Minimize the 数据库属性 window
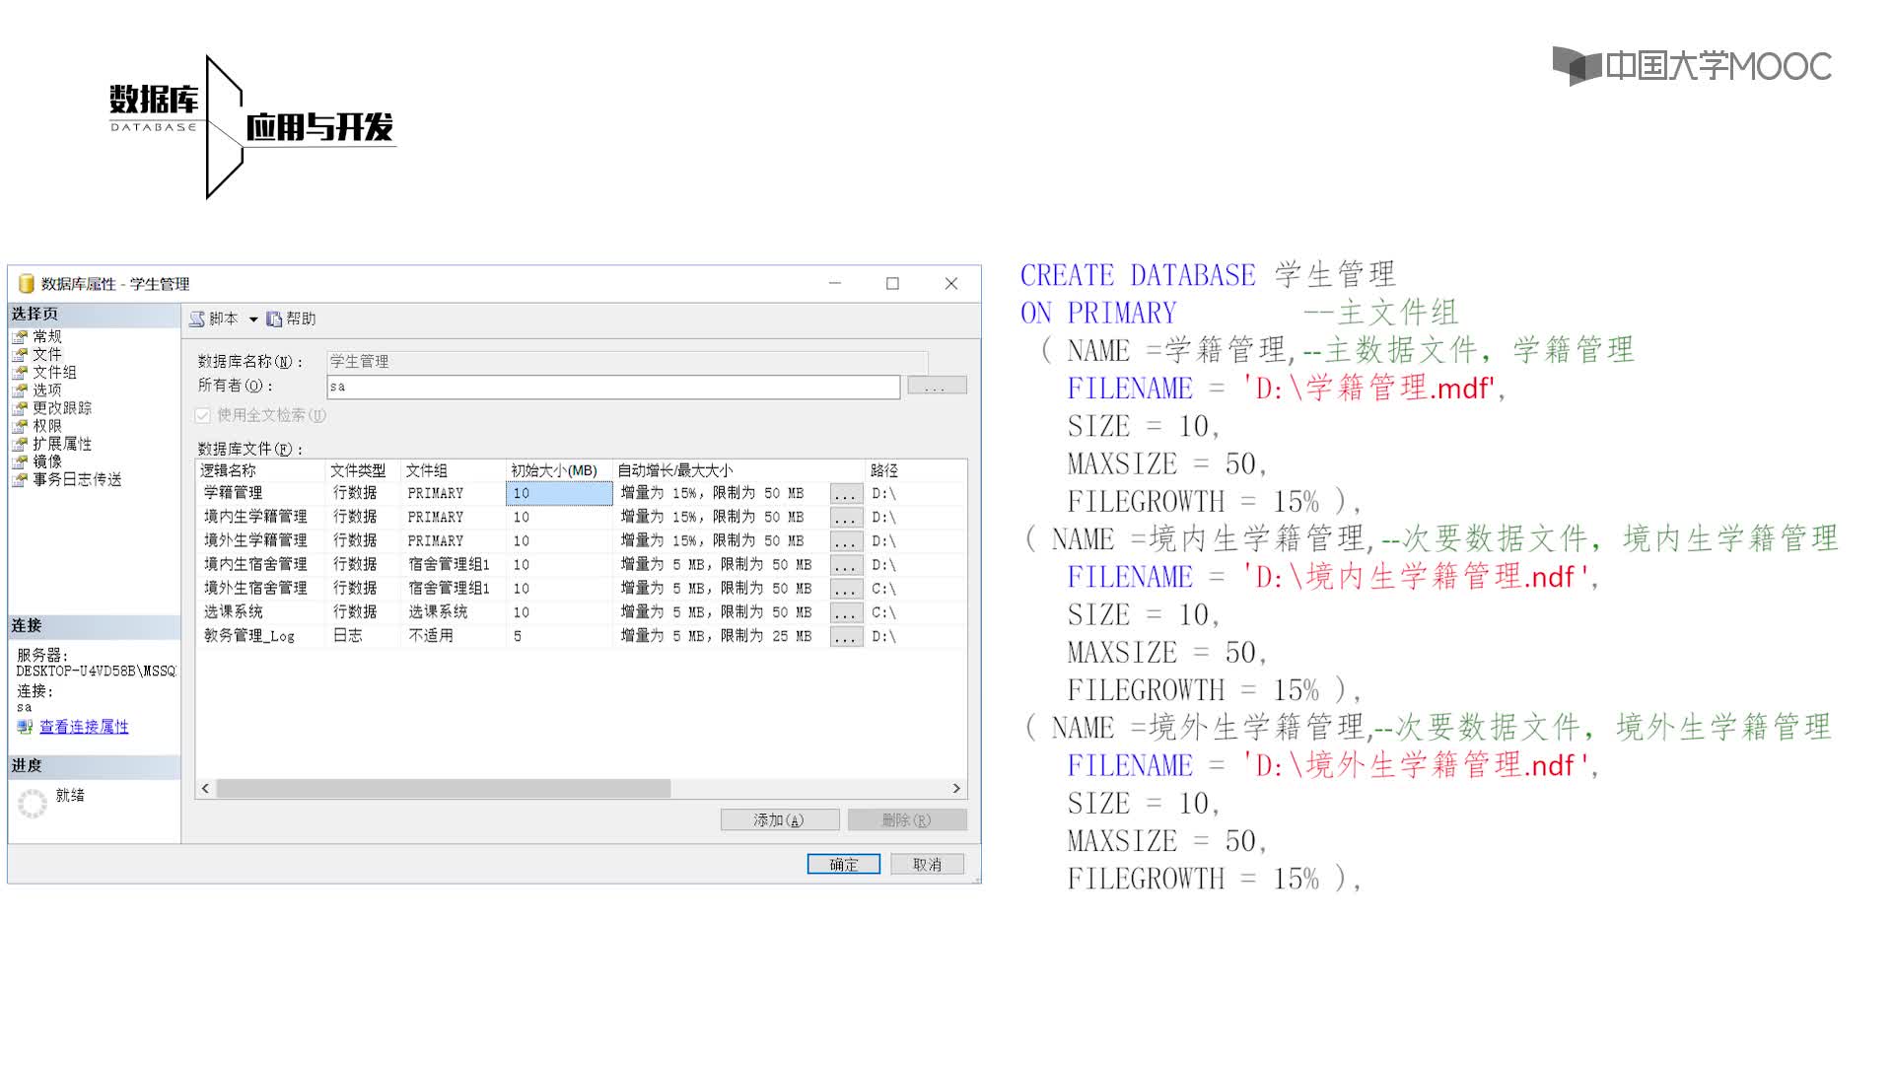Viewport: 1893px width, 1065px height. click(x=835, y=283)
